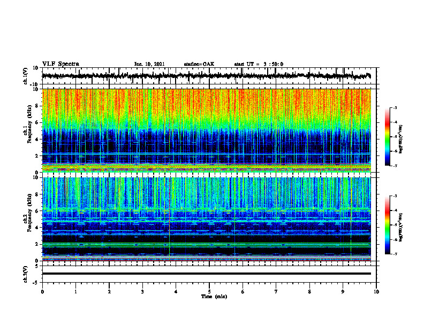
Task: Click the 'station=GAK' header text
Action: pyautogui.click(x=199, y=64)
